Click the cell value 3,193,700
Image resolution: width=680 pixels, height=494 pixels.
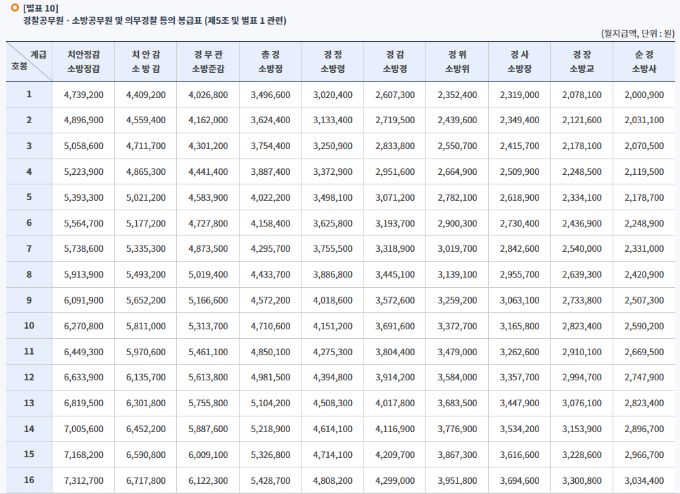coord(395,223)
